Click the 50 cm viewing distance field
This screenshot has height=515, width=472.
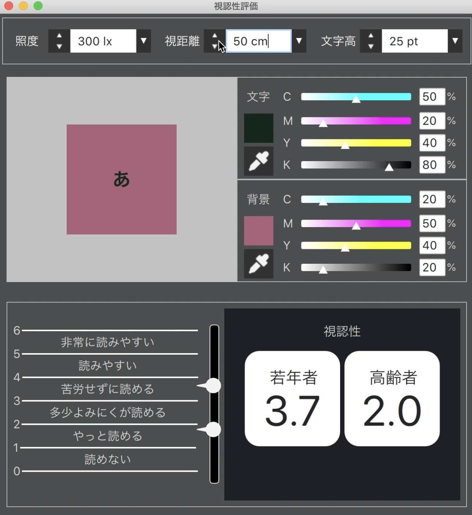pyautogui.click(x=258, y=41)
